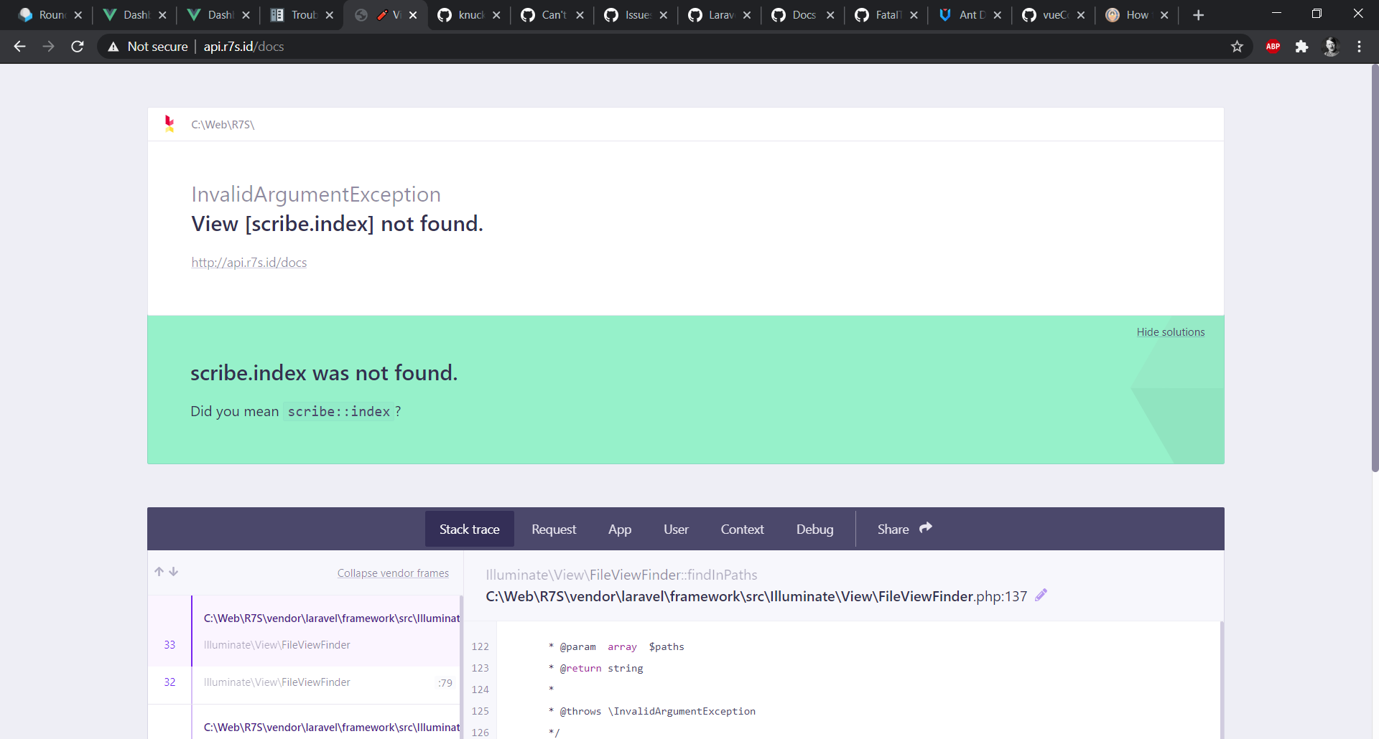Open the ABP adblocker extension
1379x739 pixels.
pyautogui.click(x=1273, y=46)
